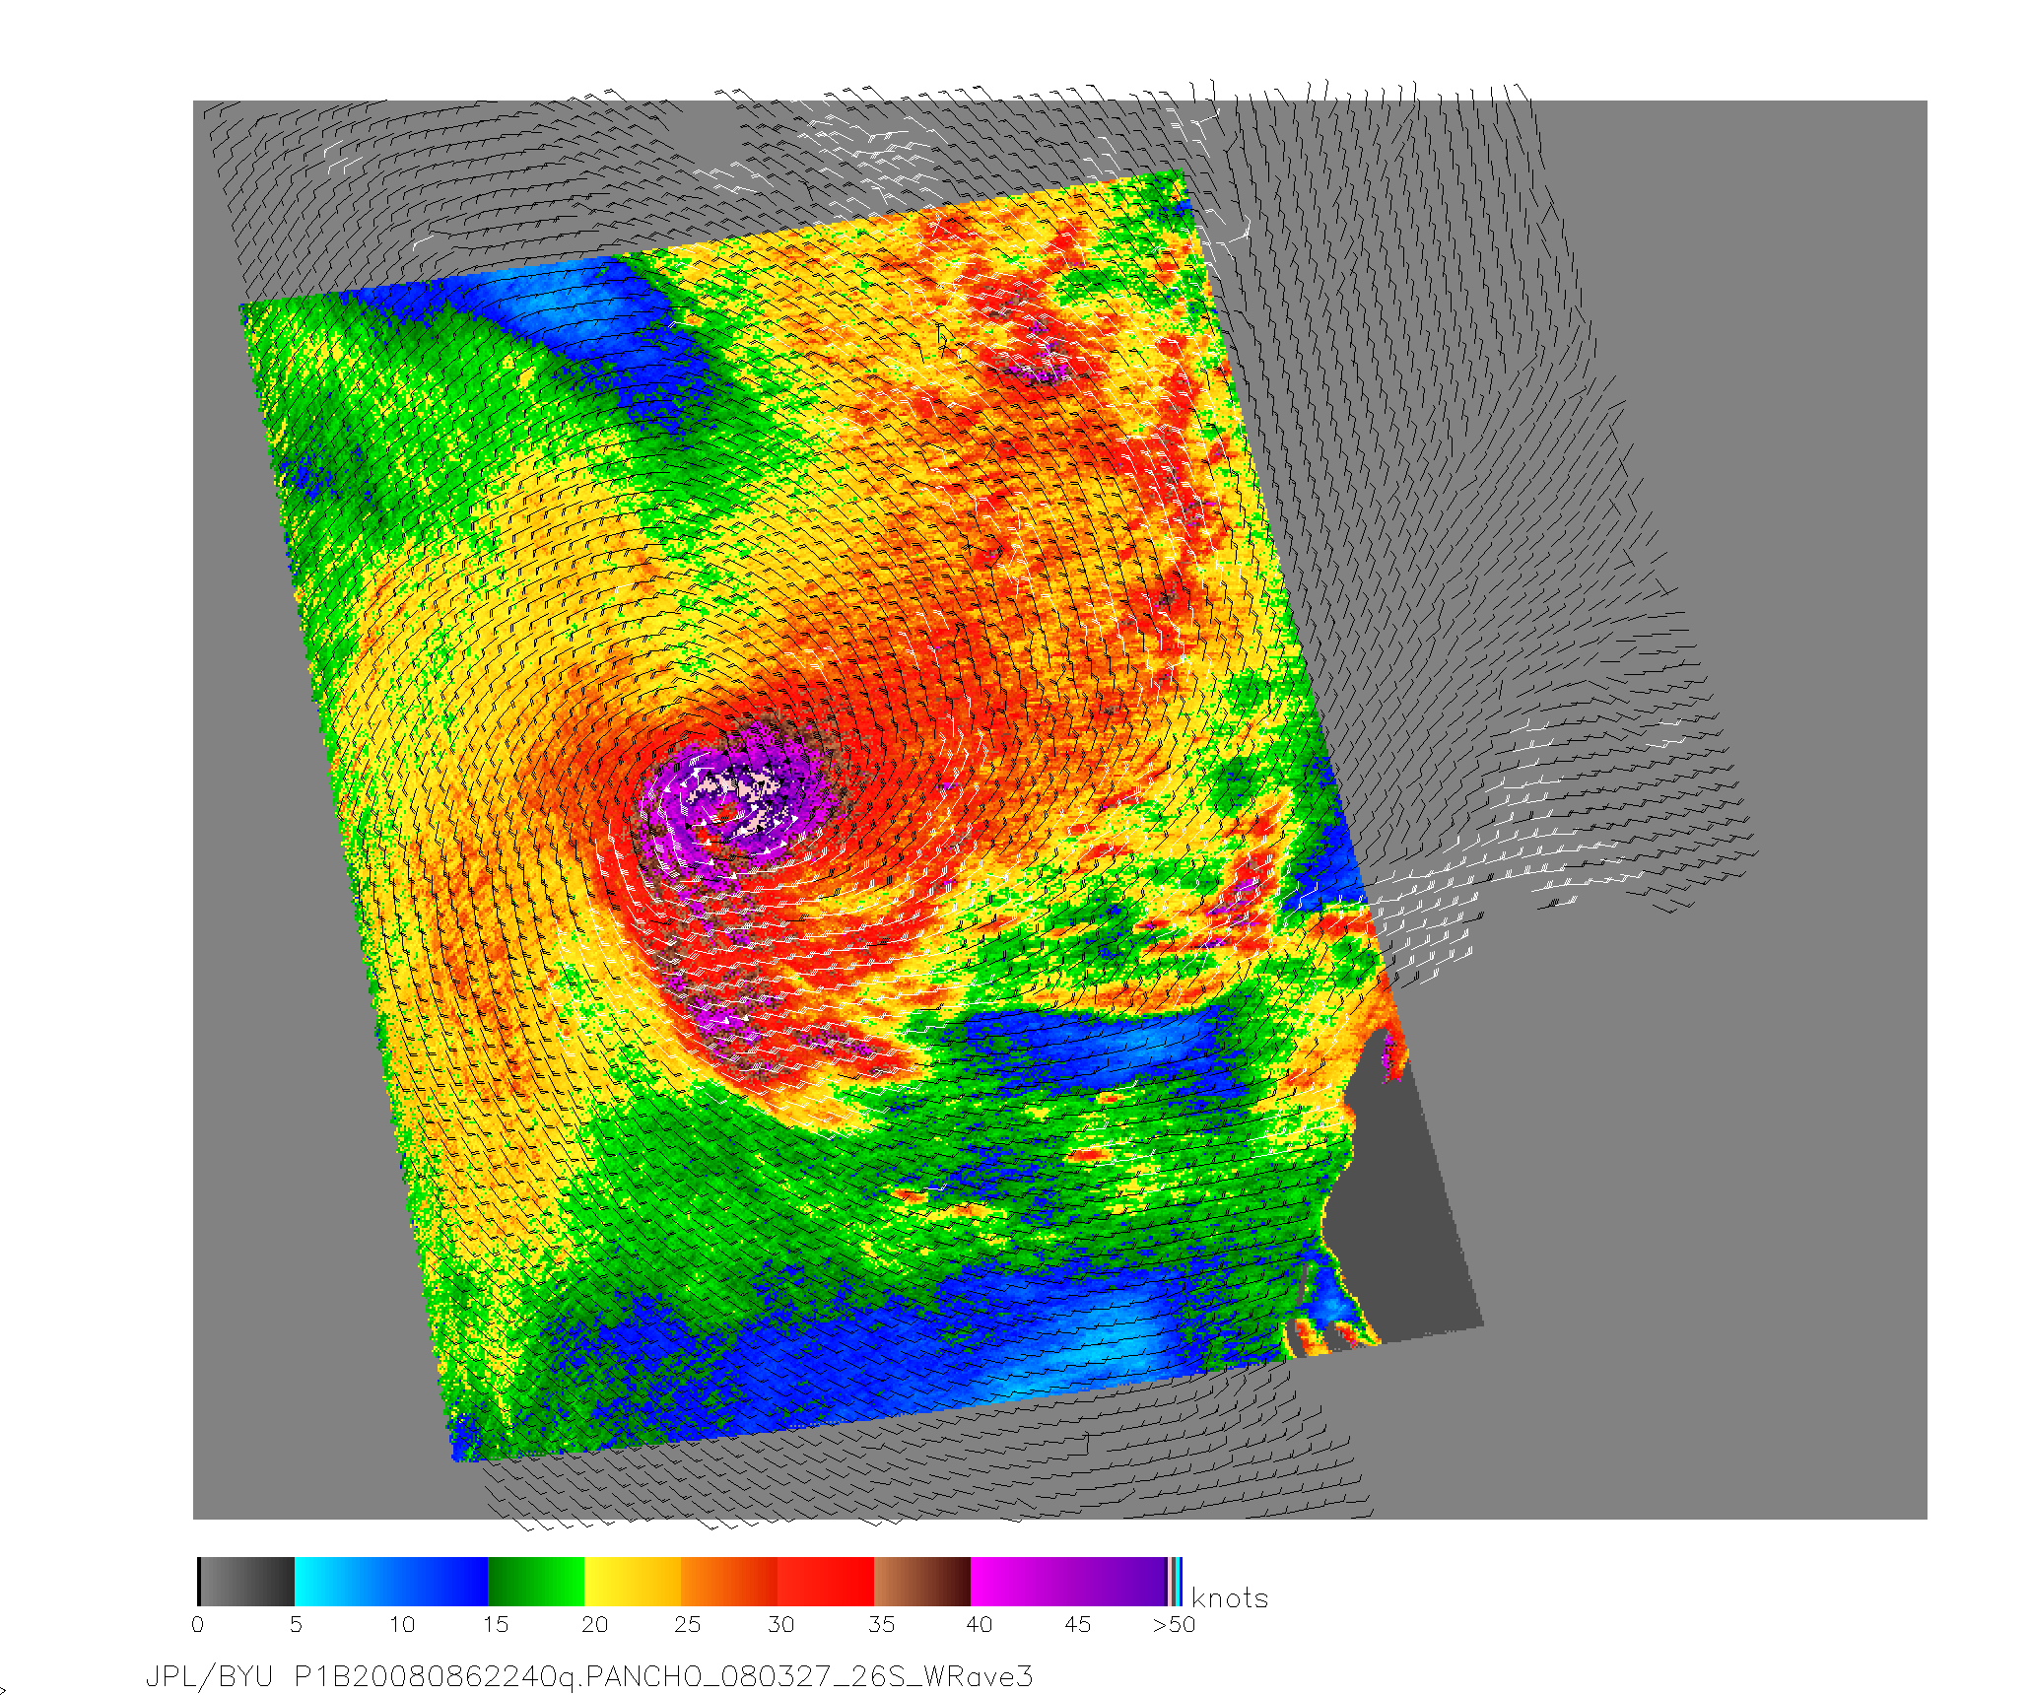
Task: Click the '15' legend tick label
Action: [495, 1625]
